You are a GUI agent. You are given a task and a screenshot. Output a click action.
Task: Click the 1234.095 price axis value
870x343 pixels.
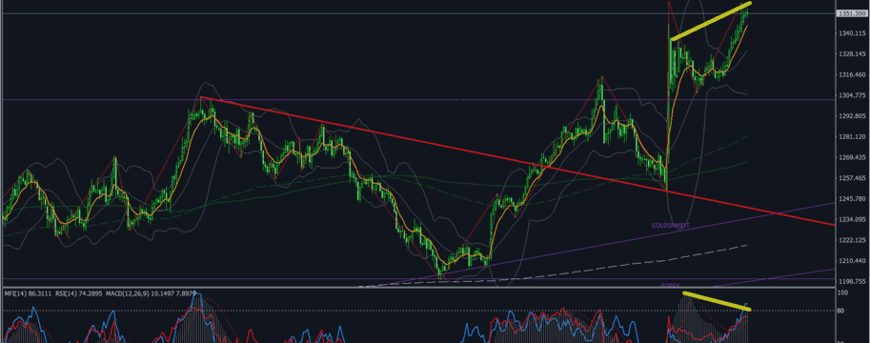[851, 220]
